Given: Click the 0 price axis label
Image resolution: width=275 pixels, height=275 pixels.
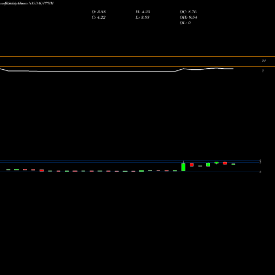Looking at the screenshot, I should [x=260, y=172].
